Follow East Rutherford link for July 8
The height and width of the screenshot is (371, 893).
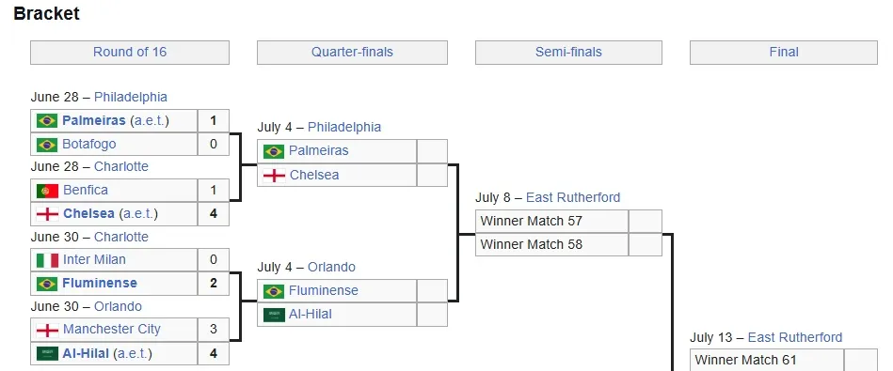[x=573, y=198]
